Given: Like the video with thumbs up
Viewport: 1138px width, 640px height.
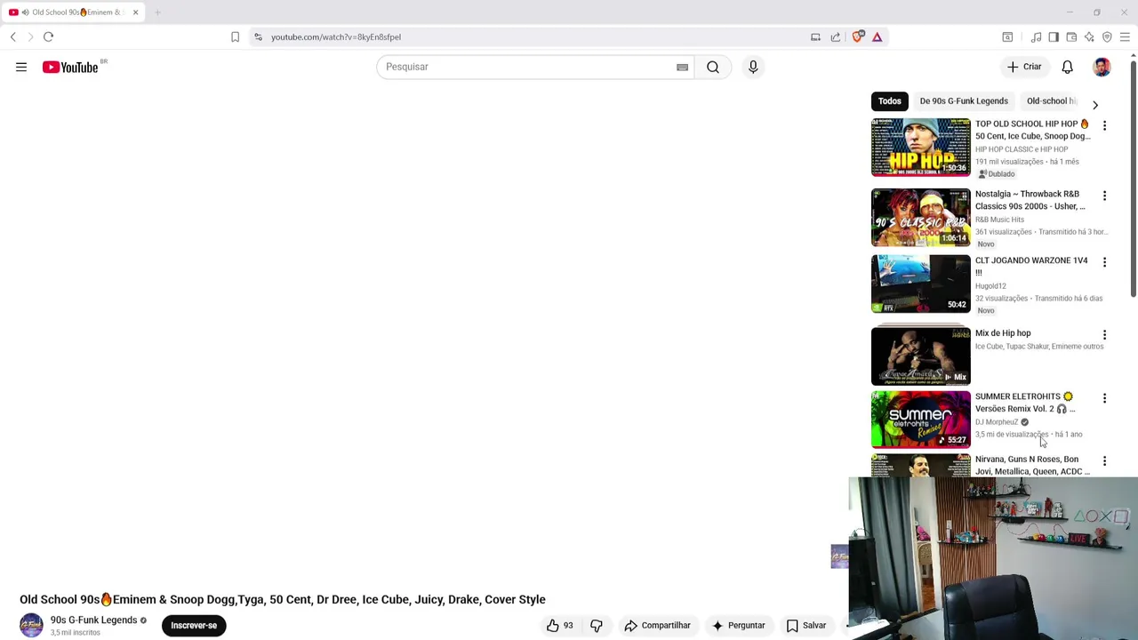Looking at the screenshot, I should pyautogui.click(x=560, y=626).
